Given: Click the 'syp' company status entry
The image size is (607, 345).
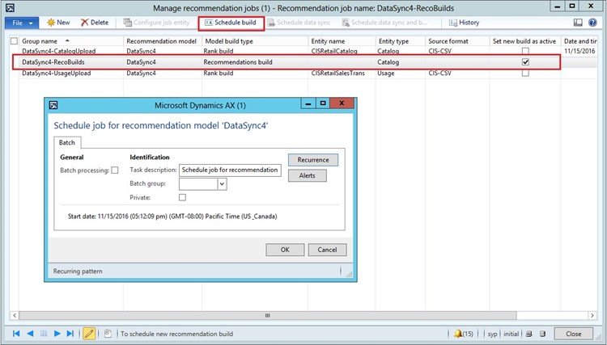Looking at the screenshot, I should tap(492, 334).
